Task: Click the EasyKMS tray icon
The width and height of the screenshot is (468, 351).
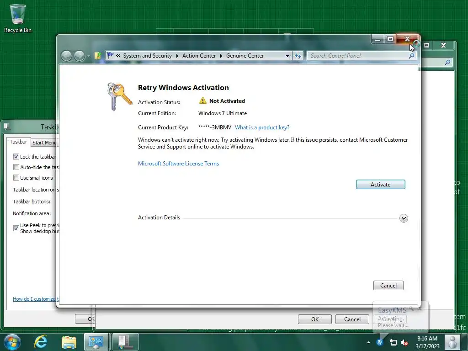Action: point(380,342)
